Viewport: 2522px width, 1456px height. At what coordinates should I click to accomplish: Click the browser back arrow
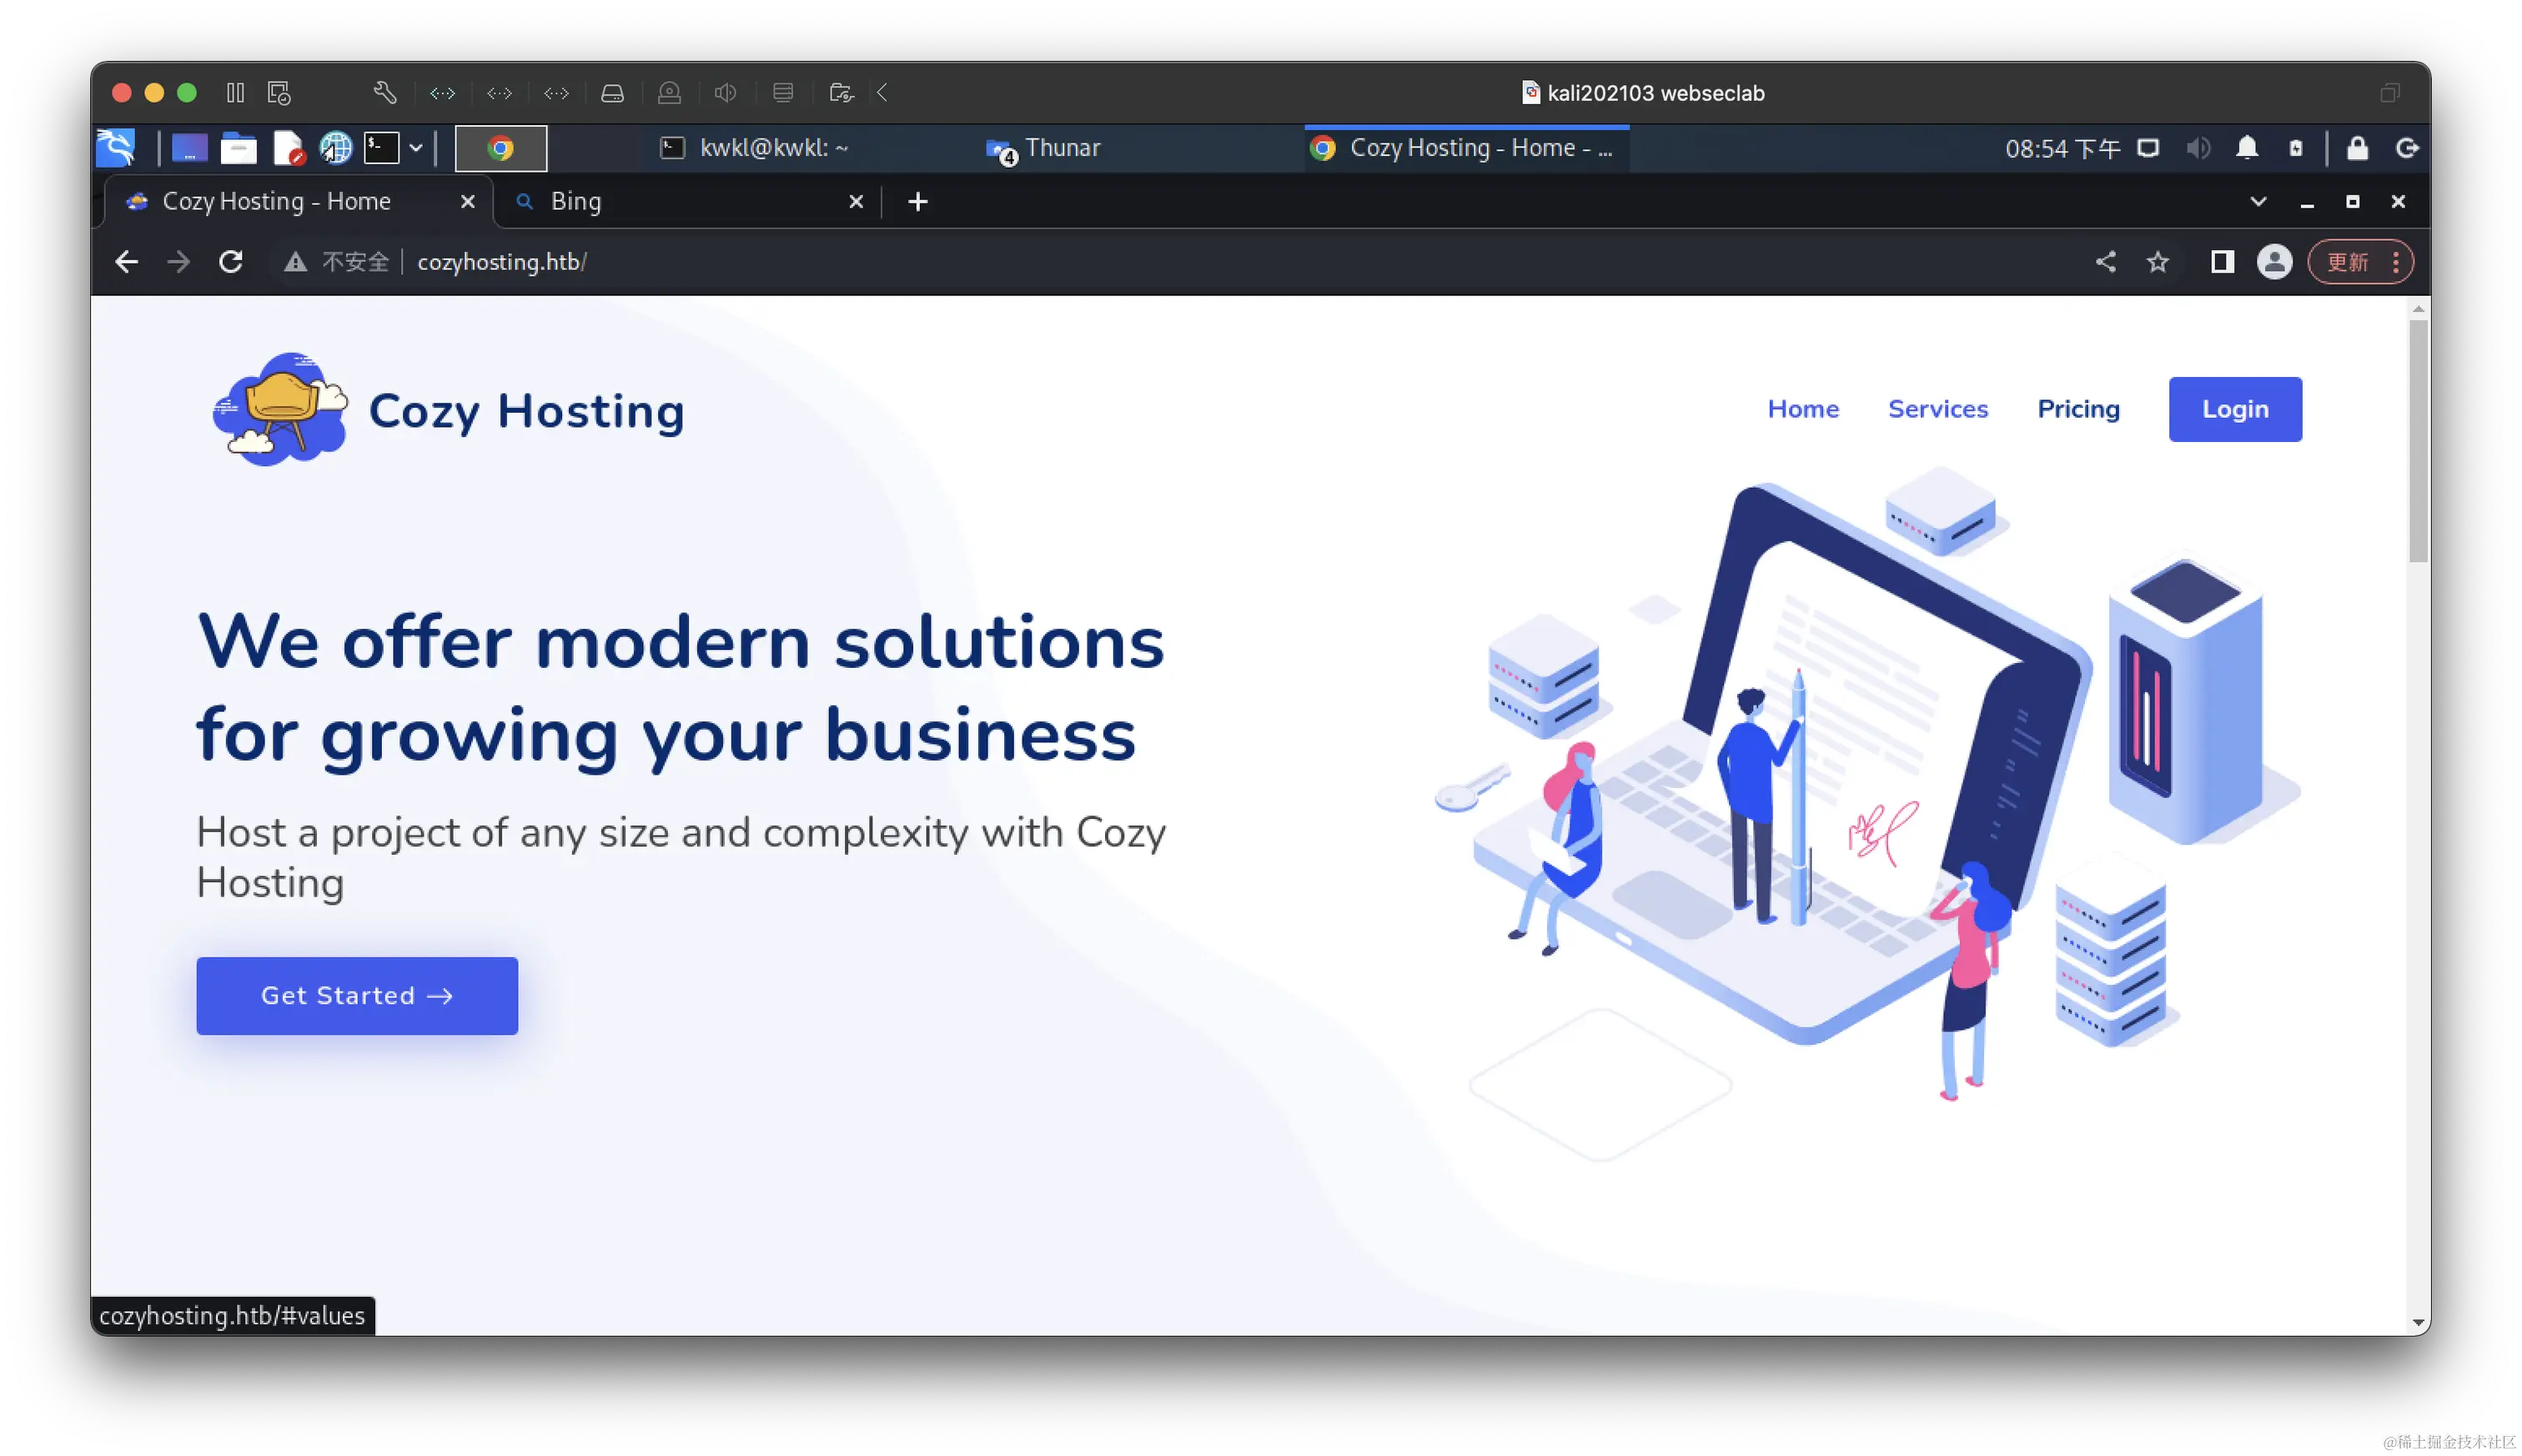pos(127,262)
